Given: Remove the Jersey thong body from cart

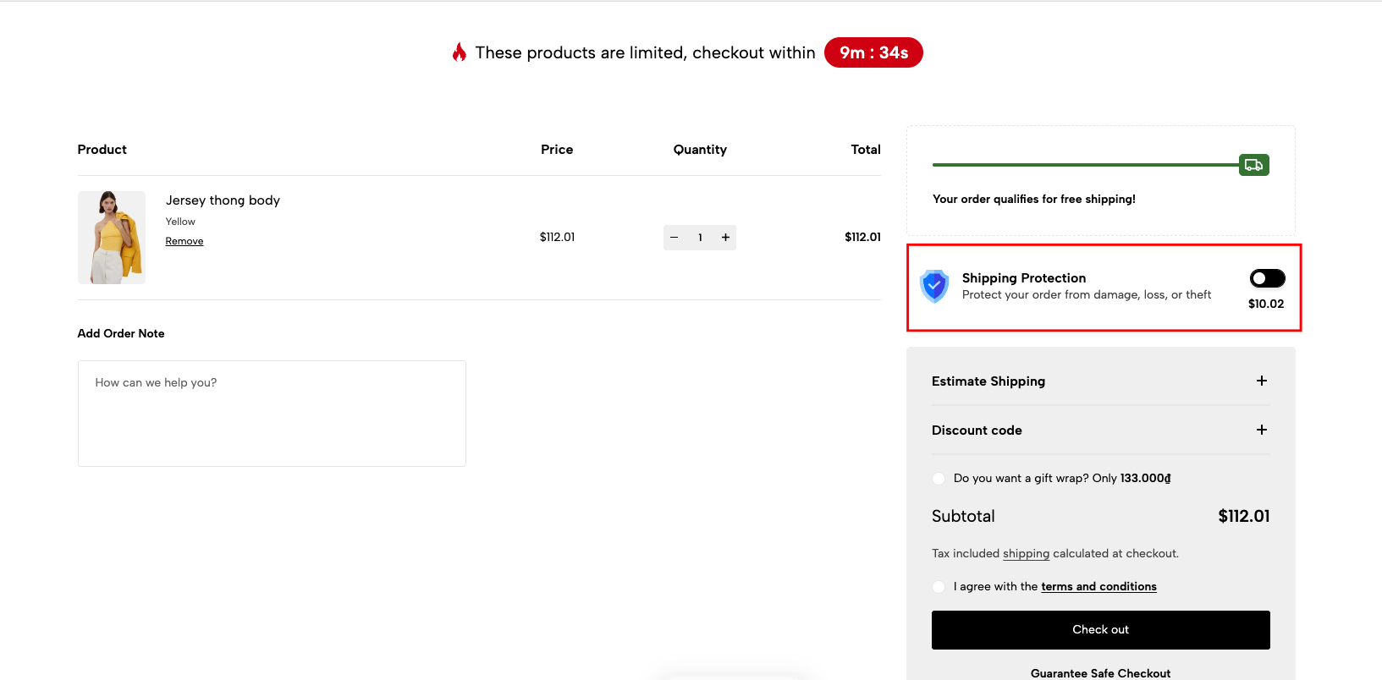Looking at the screenshot, I should [x=184, y=241].
